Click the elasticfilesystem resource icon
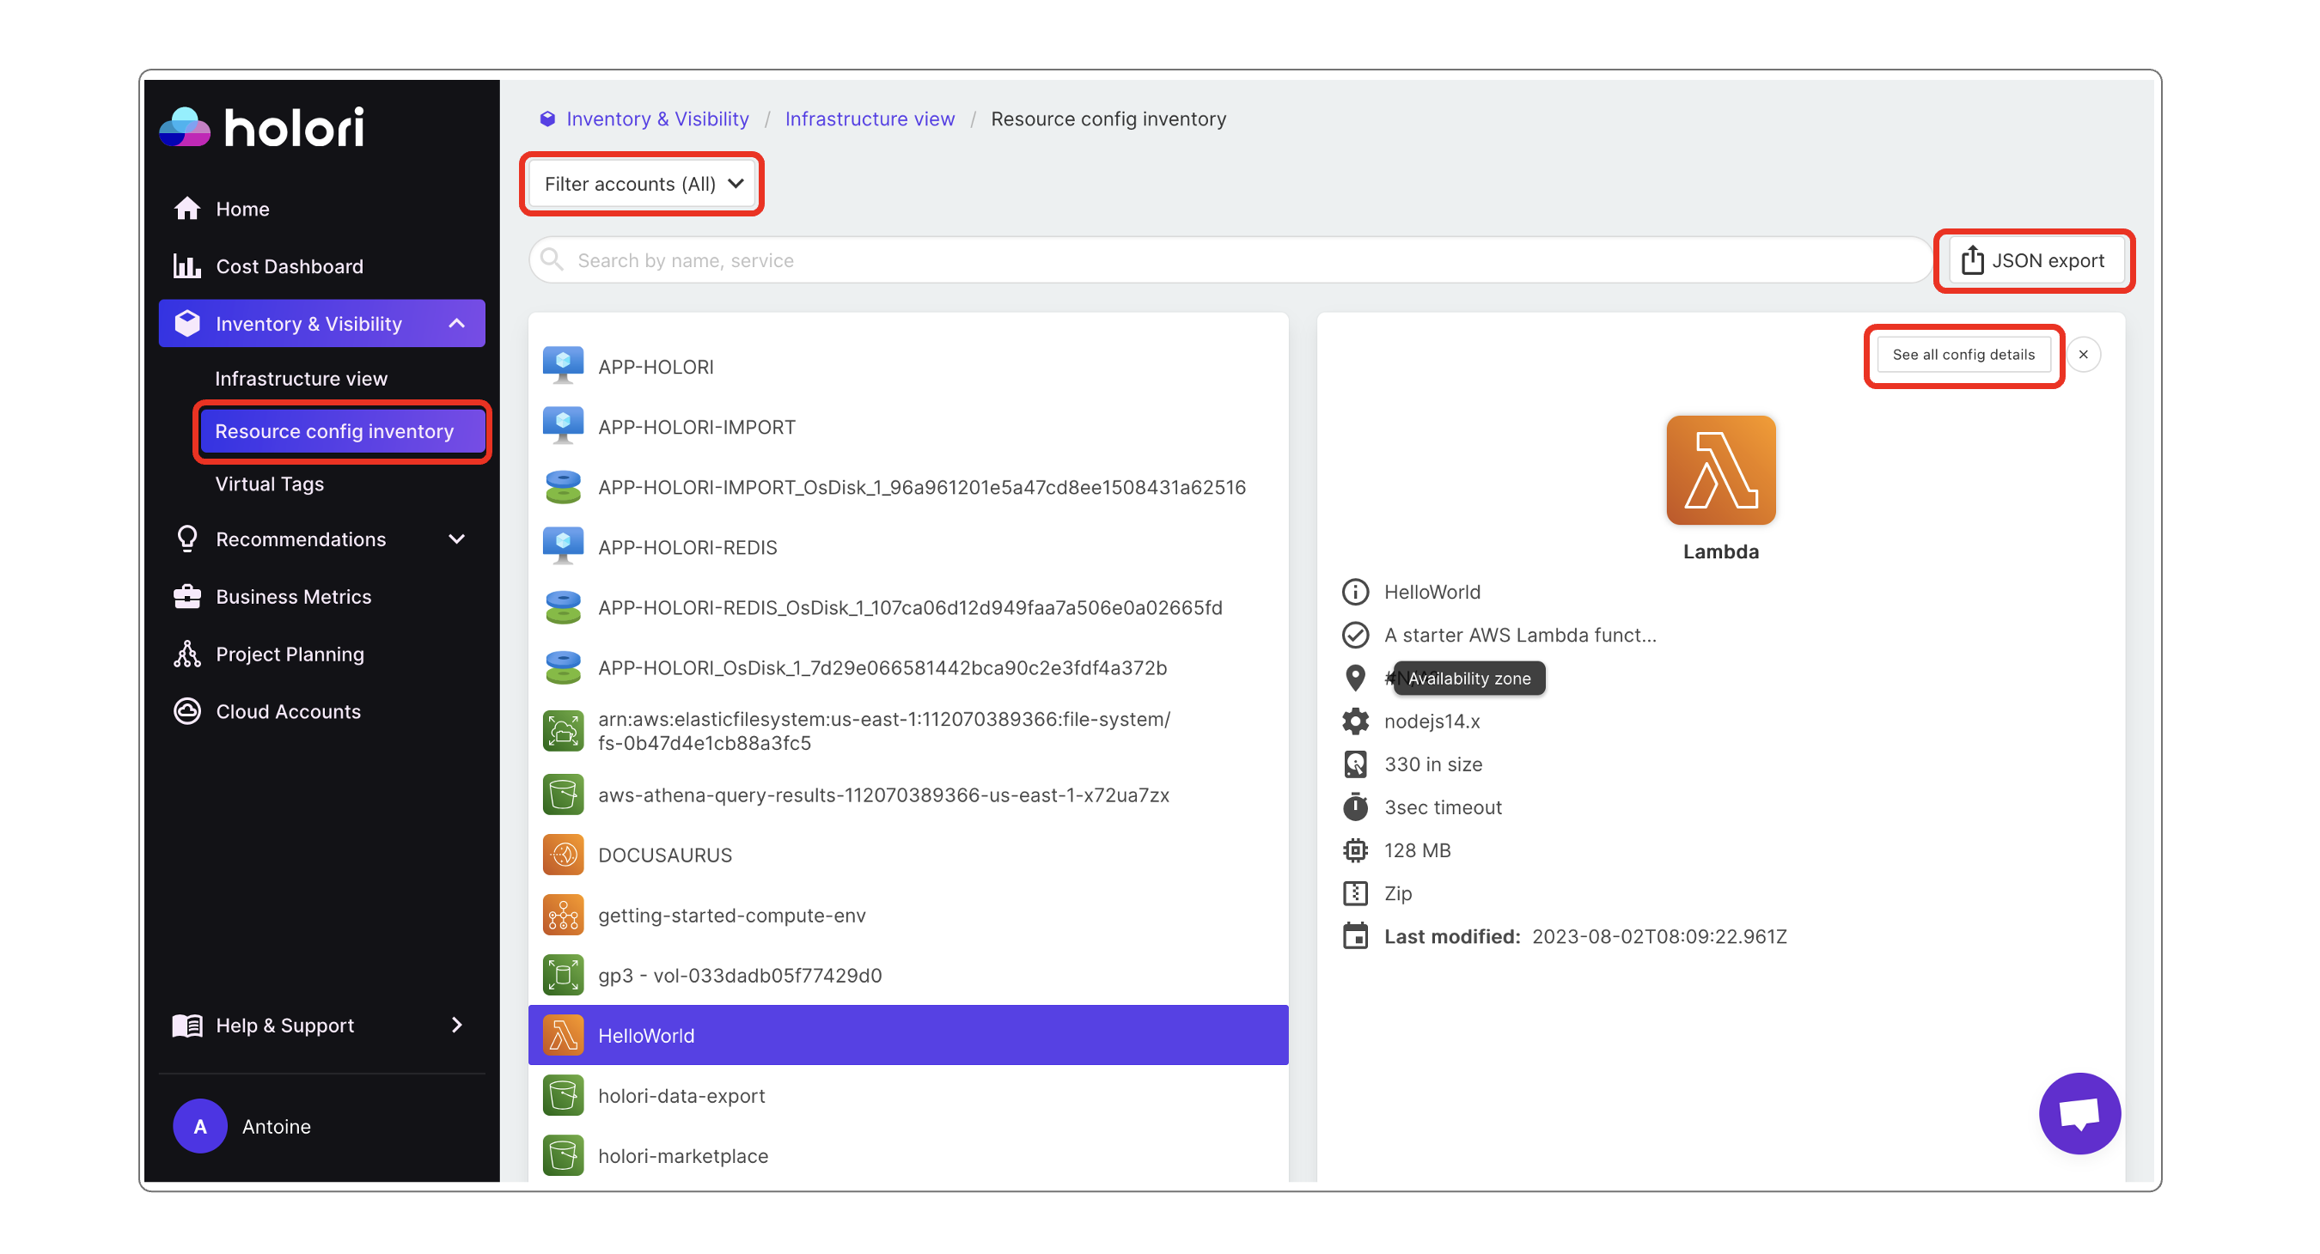The width and height of the screenshot is (2320, 1254). [563, 731]
